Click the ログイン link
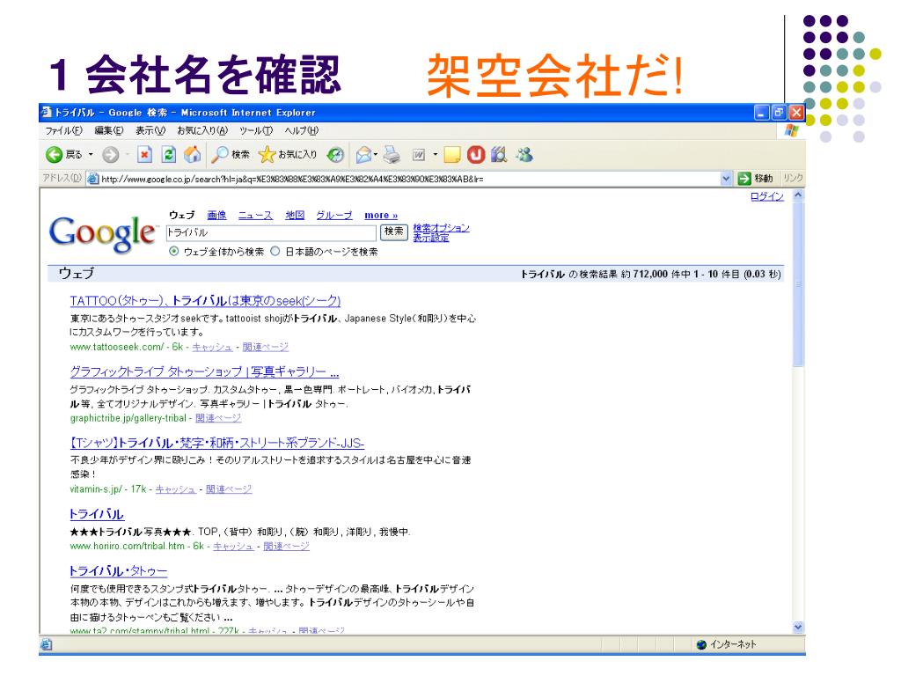The height and width of the screenshot is (676, 901). click(x=767, y=196)
